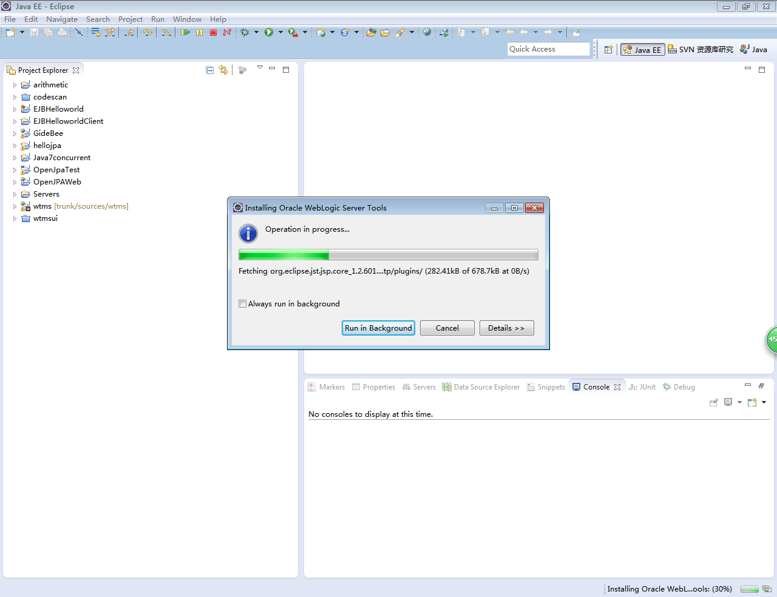The width and height of the screenshot is (777, 597).
Task: Click the Debug bug icon
Action: pos(245,32)
